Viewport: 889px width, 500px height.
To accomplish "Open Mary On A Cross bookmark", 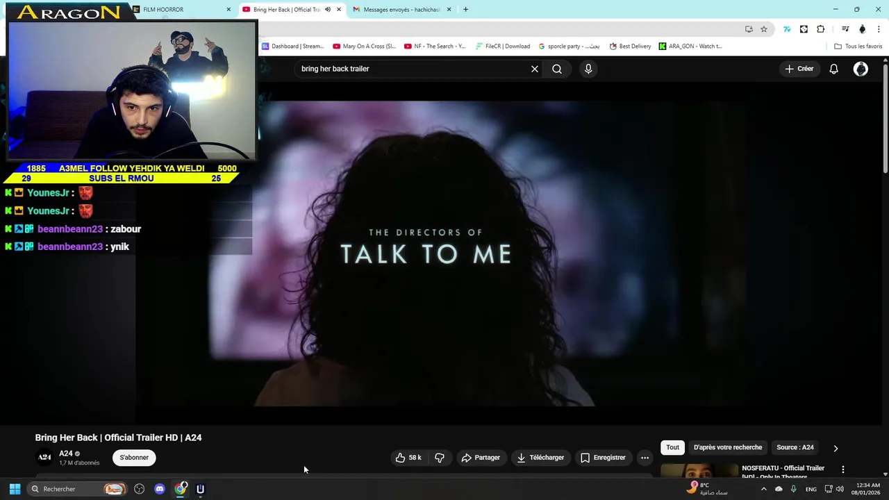I will 364,47.
